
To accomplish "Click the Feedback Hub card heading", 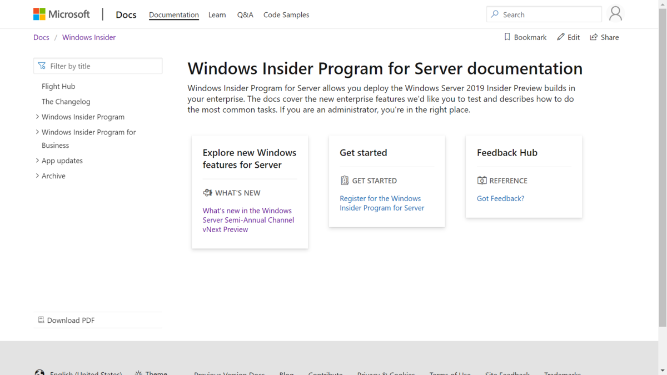I will 507,153.
